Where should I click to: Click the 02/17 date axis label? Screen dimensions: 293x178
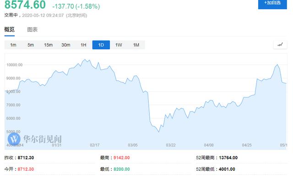(95, 145)
